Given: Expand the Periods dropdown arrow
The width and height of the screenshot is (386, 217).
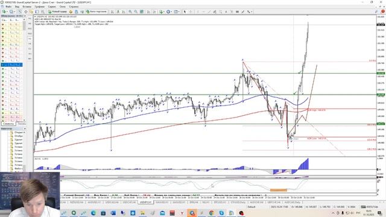Looking at the screenshot, I should 171,11.
